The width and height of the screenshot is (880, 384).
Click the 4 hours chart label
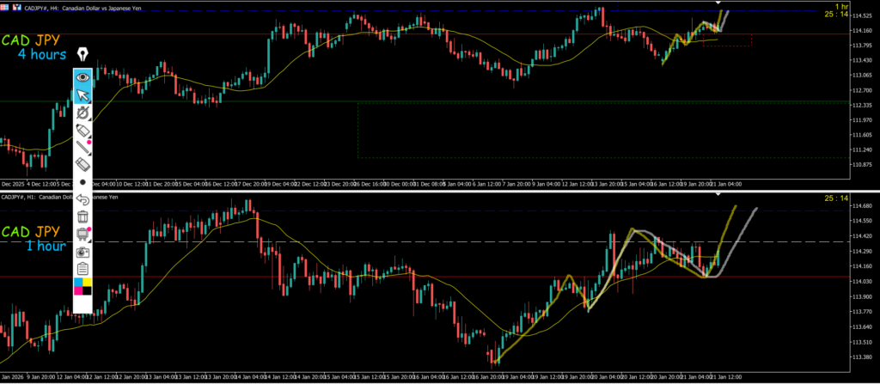click(x=41, y=55)
